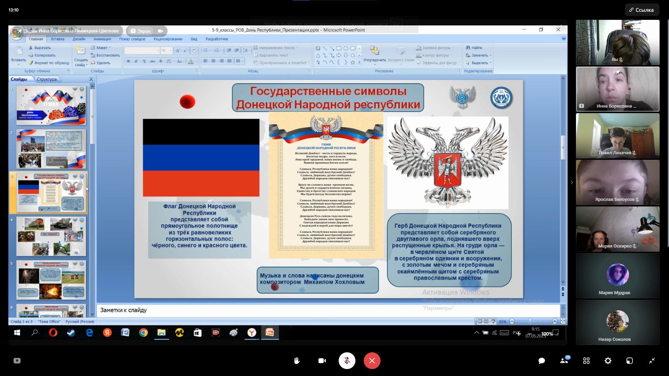Leave the call with the red button
The width and height of the screenshot is (669, 376).
coord(372,361)
